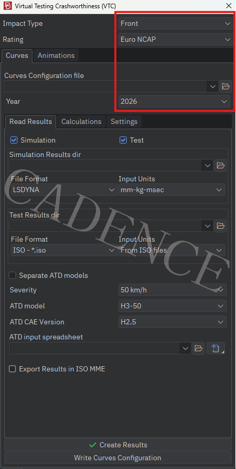Viewport: 236px width, 469px height.
Task: Switch to the Calculations tab
Action: click(x=81, y=122)
